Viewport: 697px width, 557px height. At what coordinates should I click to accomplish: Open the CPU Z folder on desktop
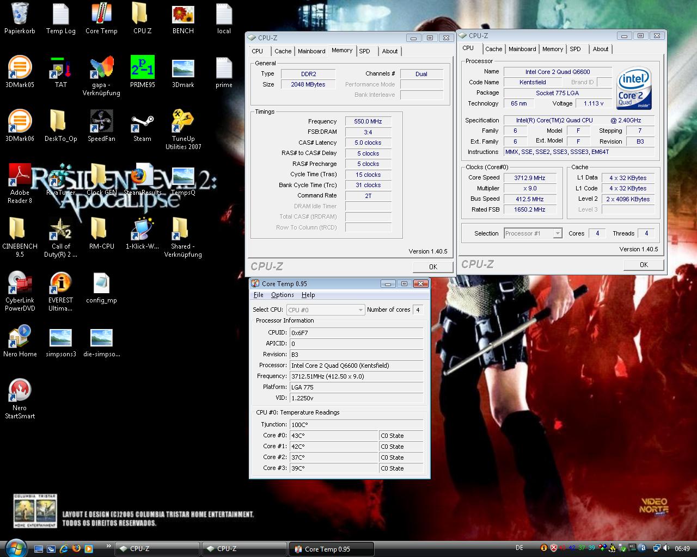coord(142,19)
